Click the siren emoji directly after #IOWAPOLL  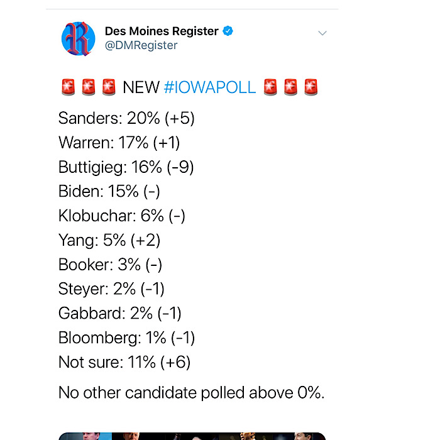[x=270, y=87]
